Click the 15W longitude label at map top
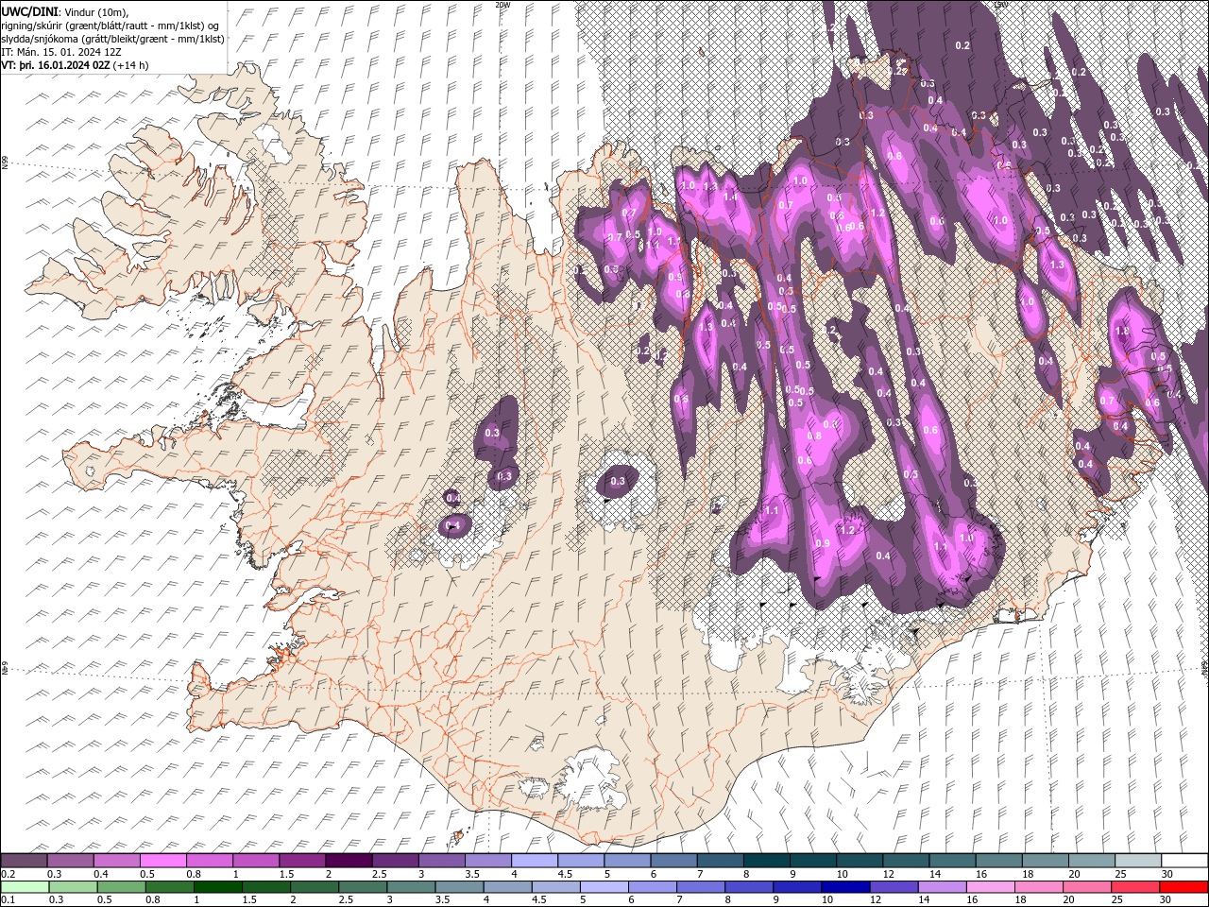The image size is (1209, 907). (1000, 5)
